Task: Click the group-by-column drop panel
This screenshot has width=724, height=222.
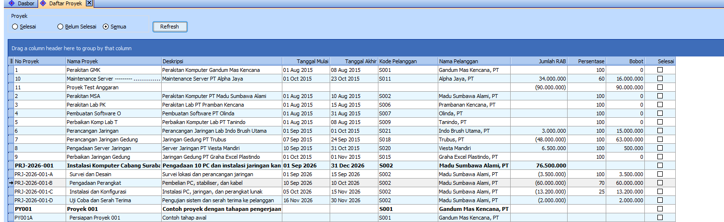Action: pyautogui.click(x=366, y=48)
